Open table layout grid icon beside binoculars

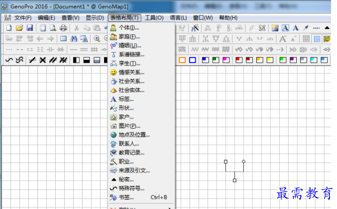point(63,39)
